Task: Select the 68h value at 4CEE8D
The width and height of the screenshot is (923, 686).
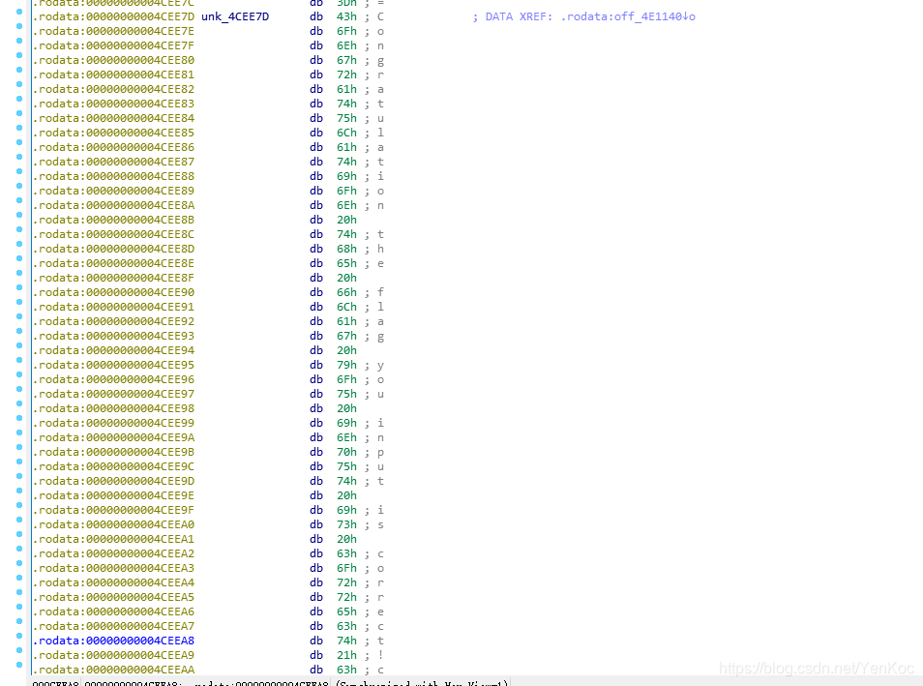Action: (x=346, y=249)
